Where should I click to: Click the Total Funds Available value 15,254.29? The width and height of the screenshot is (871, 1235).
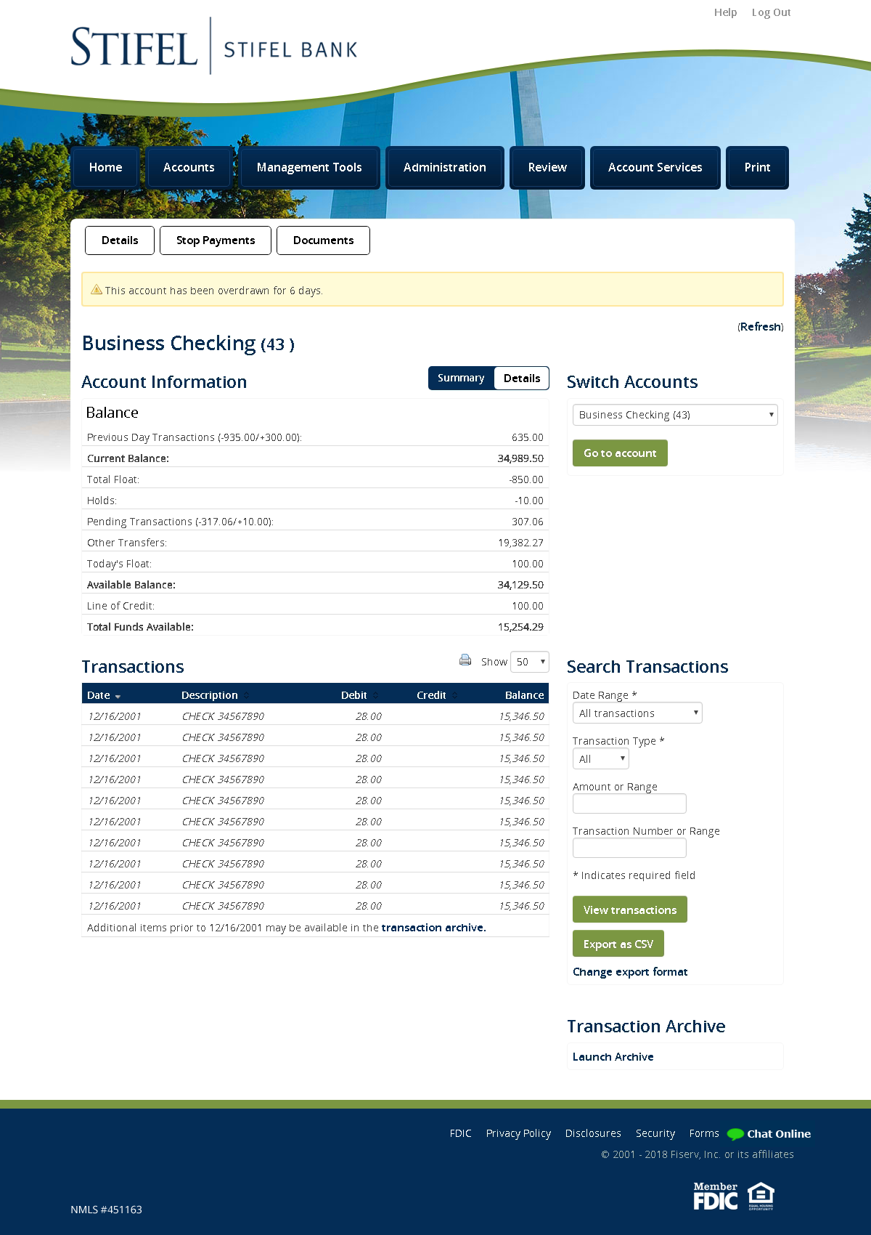click(x=520, y=627)
